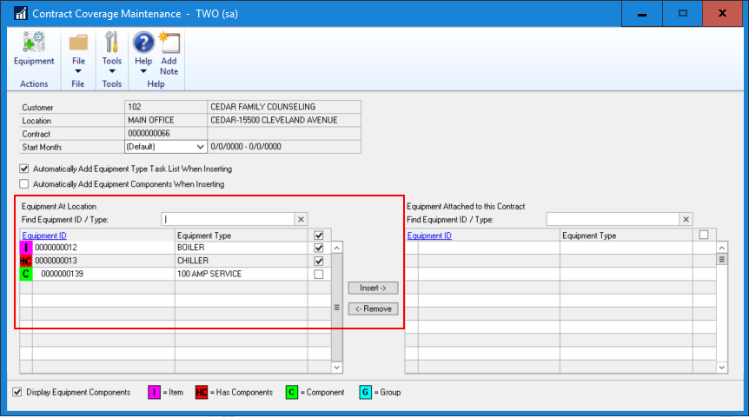The width and height of the screenshot is (749, 418).
Task: Check the 100 AMP SERVICE row checkbox
Action: pos(318,275)
